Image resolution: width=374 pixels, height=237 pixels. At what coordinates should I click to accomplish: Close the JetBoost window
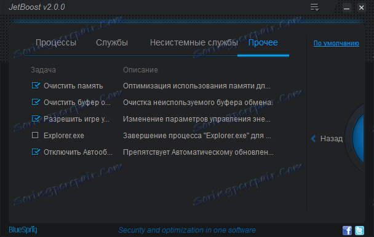(x=361, y=8)
